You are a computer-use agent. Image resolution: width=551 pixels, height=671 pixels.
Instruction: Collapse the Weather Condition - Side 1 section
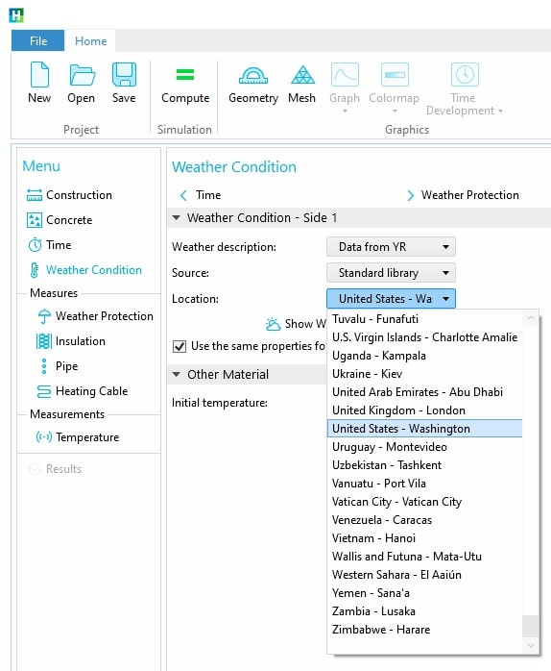tap(176, 218)
